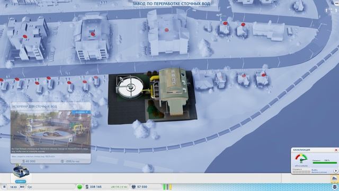
Task: Open the treasury showing 338 165
Action: (x=93, y=187)
